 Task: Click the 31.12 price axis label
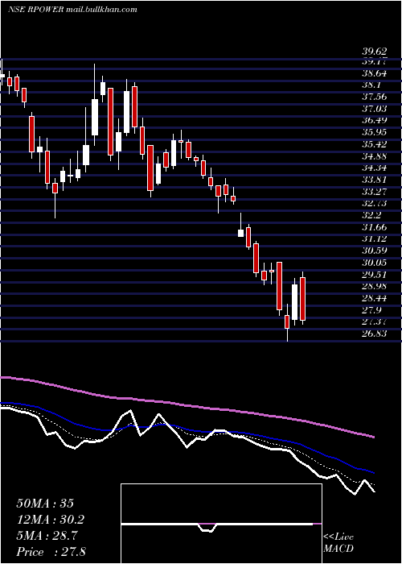tap(374, 238)
